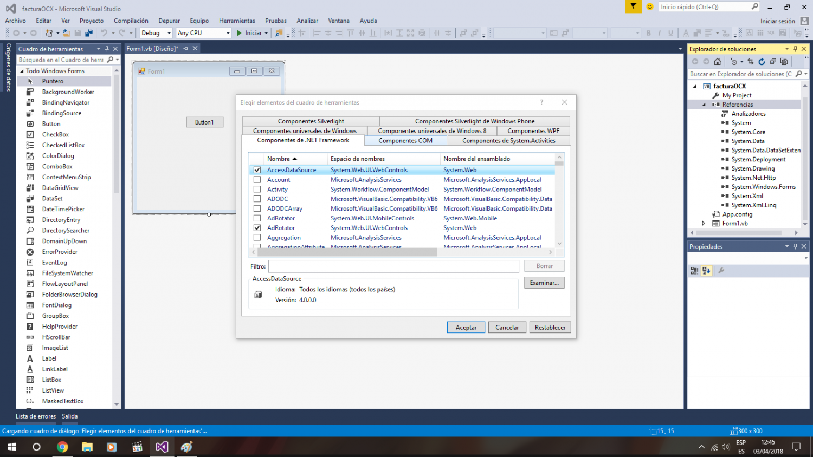Click Iniciar sesión link

(778, 21)
